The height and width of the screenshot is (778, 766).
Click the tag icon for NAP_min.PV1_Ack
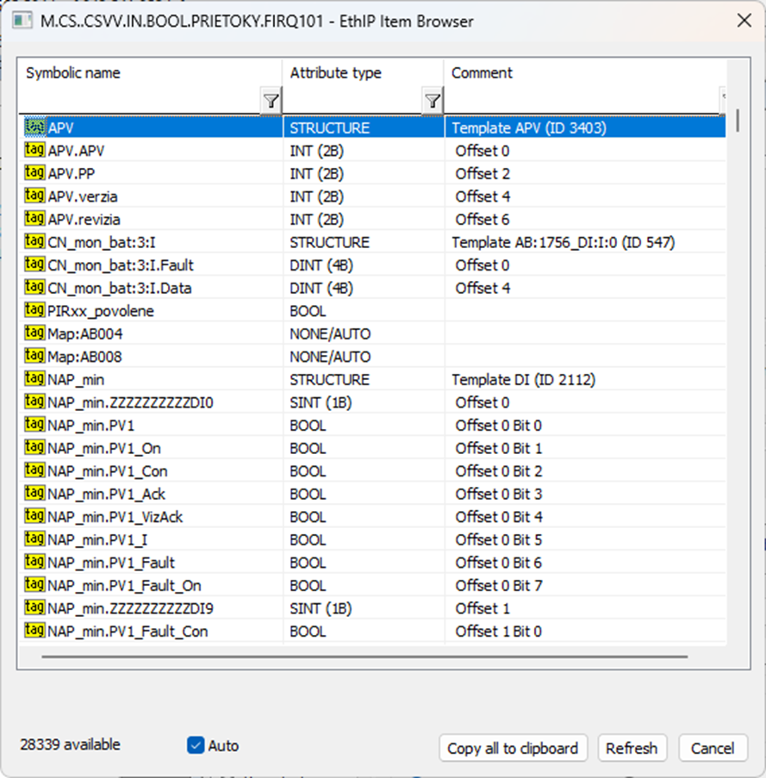click(35, 494)
